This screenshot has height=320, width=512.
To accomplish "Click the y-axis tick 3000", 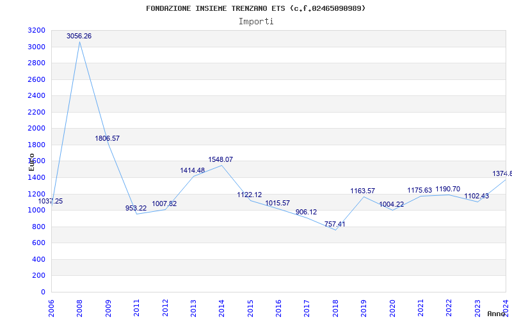I will 36,47.
